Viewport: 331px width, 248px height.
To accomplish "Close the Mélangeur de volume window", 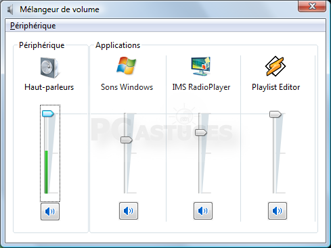I will click(x=312, y=6).
